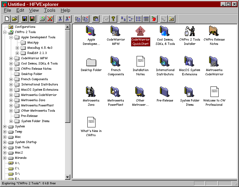Viewport: 239px width, 187px height.
Task: Select the Installation Notes document icon
Action: (141, 62)
